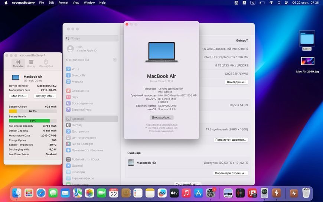
Task: Click Докладніше... in the About This Mac window
Action: [161, 117]
